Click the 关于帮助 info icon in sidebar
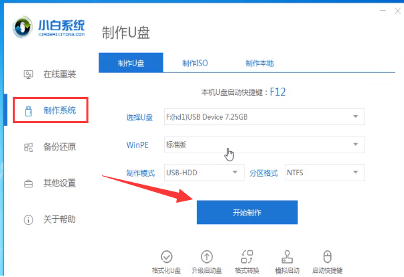 click(x=28, y=219)
